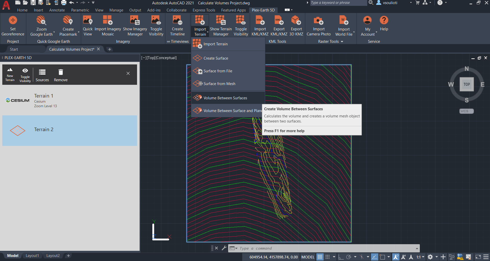Select the Terrain 2 surface entry
The image size is (490, 261).
click(x=70, y=131)
